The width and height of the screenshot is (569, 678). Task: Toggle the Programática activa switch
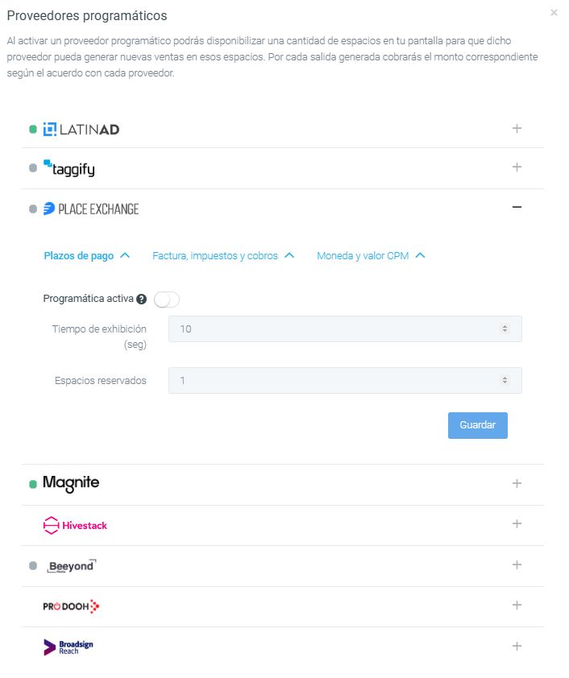(167, 300)
